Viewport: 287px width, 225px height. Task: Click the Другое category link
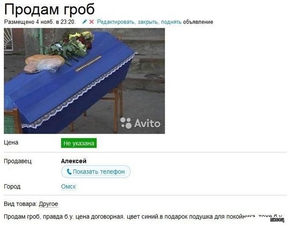(x=48, y=204)
